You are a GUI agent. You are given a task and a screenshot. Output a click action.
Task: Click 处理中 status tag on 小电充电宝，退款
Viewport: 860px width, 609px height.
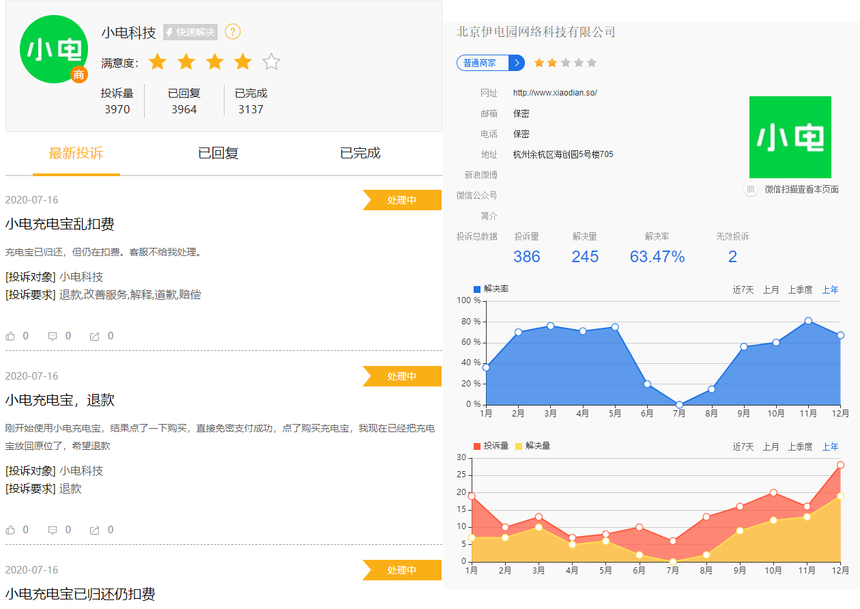pyautogui.click(x=402, y=376)
